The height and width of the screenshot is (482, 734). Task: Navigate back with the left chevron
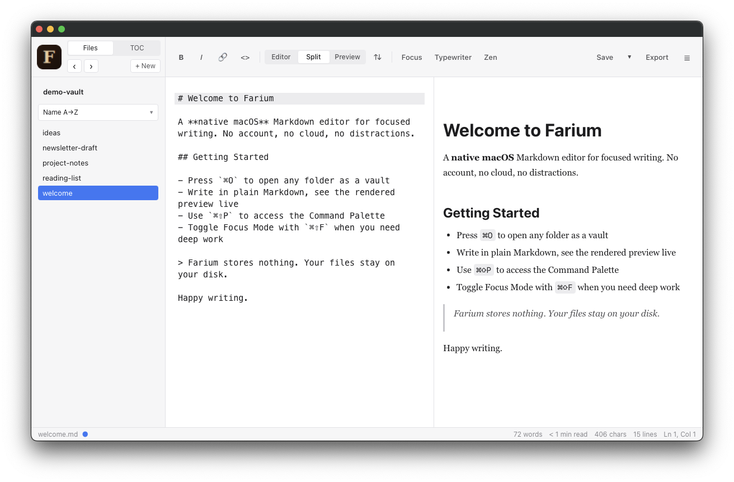coord(74,66)
